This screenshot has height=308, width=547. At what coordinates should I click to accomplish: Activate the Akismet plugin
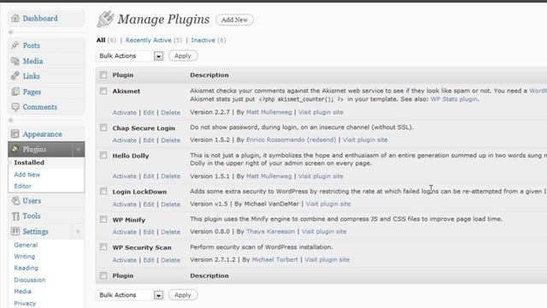click(x=124, y=112)
